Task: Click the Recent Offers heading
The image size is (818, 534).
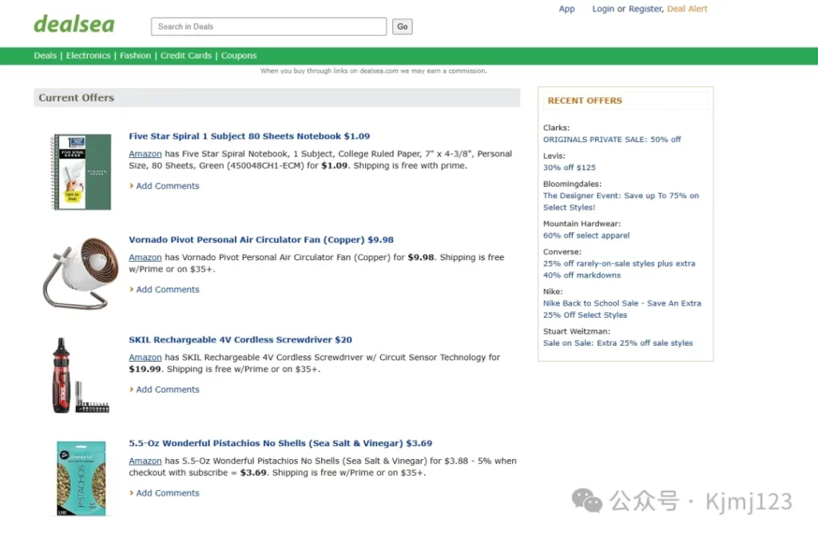Action: [x=585, y=101]
